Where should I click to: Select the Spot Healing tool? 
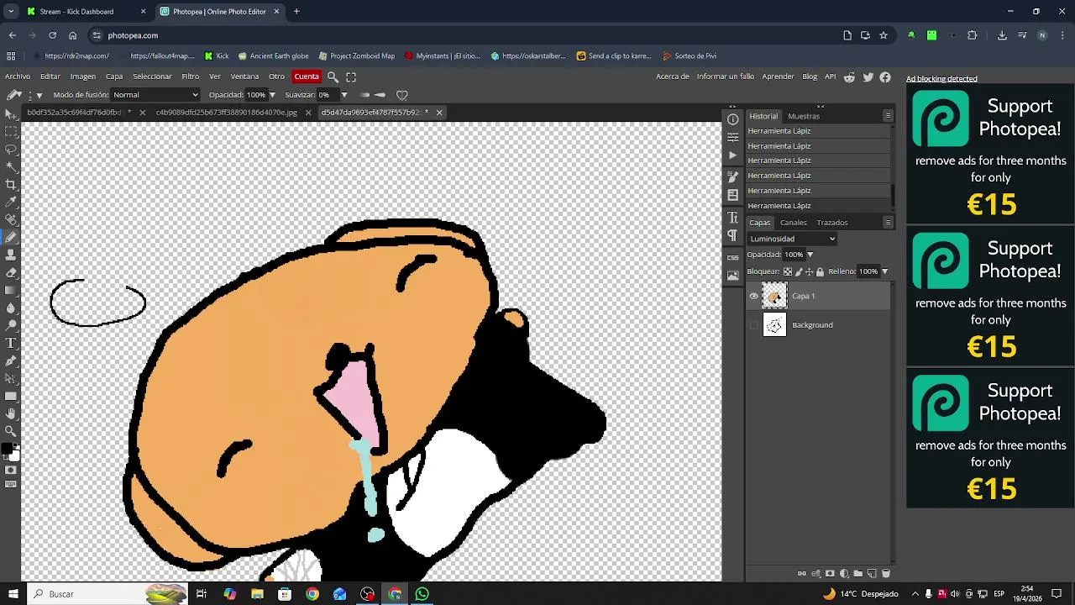[11, 219]
